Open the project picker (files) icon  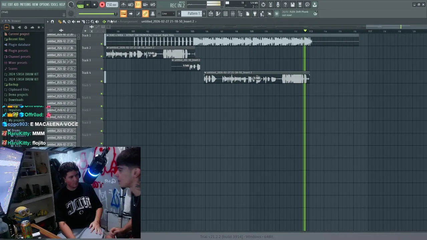pyautogui.click(x=248, y=14)
